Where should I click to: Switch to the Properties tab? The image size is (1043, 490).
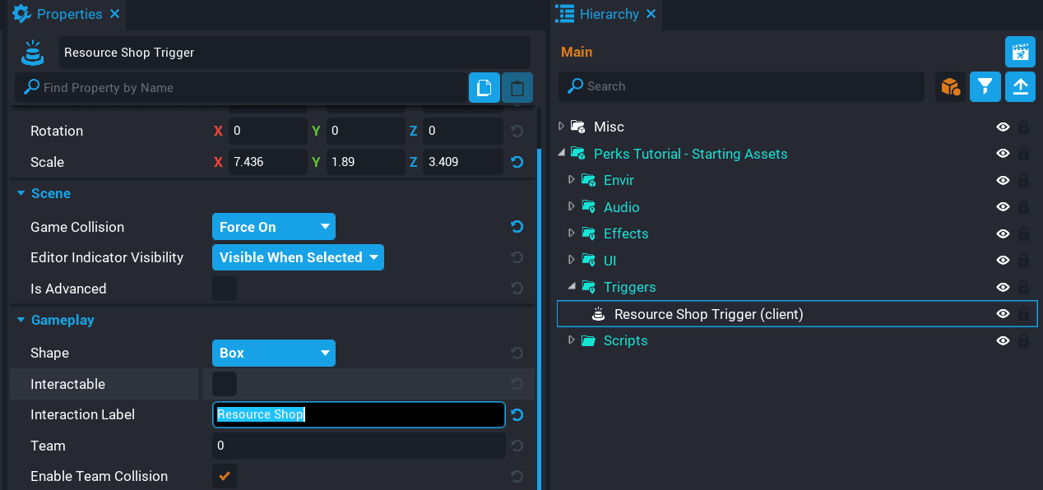pos(69,14)
